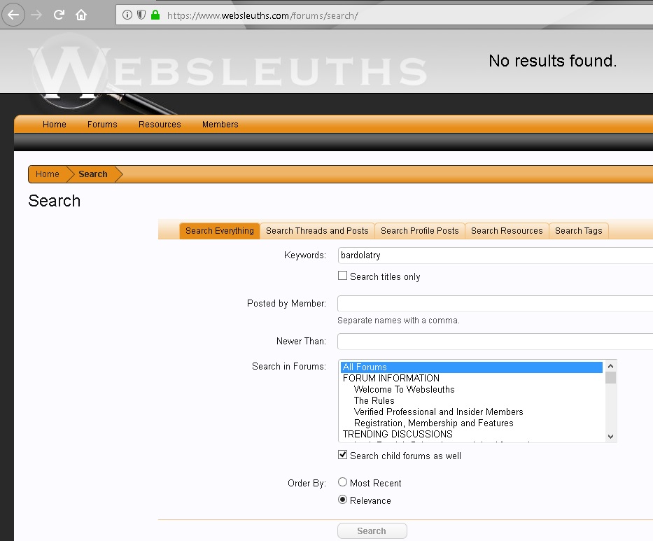
Task: Select the Most Recent order option
Action: [x=343, y=482]
